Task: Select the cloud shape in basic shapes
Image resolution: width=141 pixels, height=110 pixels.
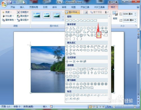Action: tap(99, 35)
